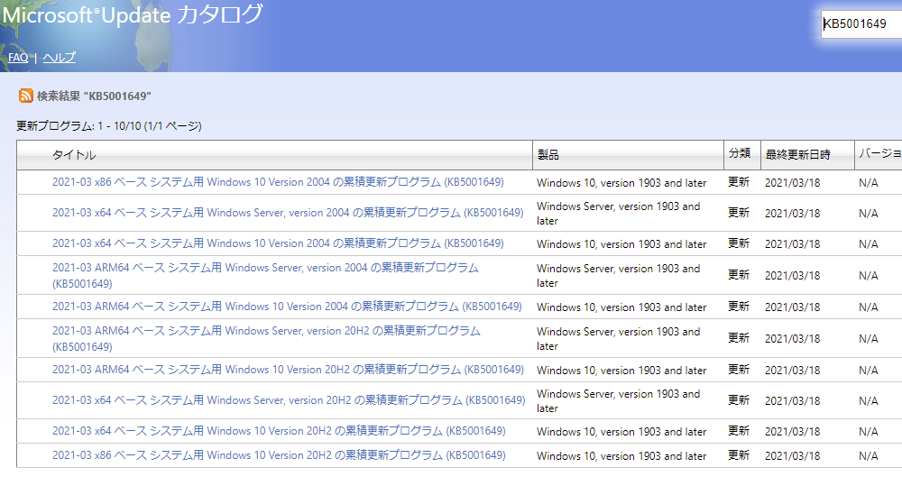
Task: Click 更新 classification in ARM64 Server 2004 row
Action: point(739,275)
